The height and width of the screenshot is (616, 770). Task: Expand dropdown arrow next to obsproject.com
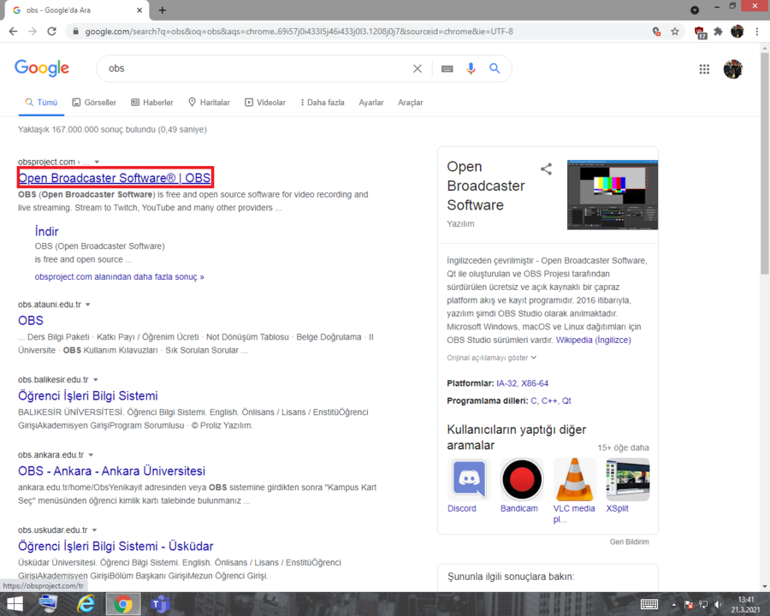click(x=97, y=162)
